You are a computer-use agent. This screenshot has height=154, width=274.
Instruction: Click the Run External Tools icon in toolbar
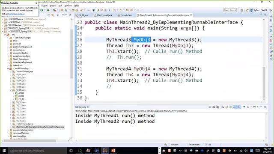(55, 10)
